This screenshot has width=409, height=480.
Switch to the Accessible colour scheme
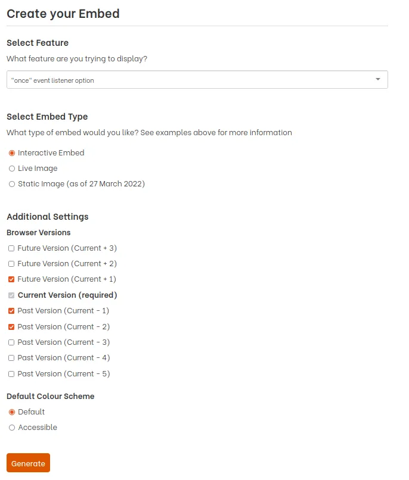click(x=11, y=427)
